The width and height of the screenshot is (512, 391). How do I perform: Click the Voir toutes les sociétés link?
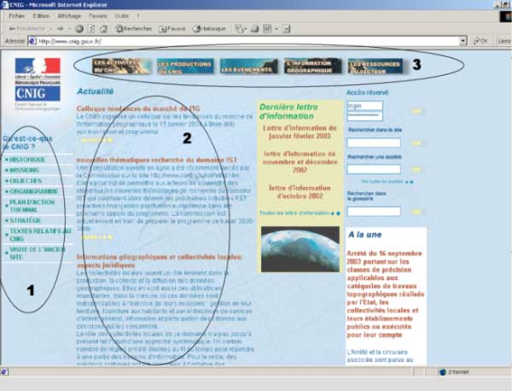pos(387,182)
